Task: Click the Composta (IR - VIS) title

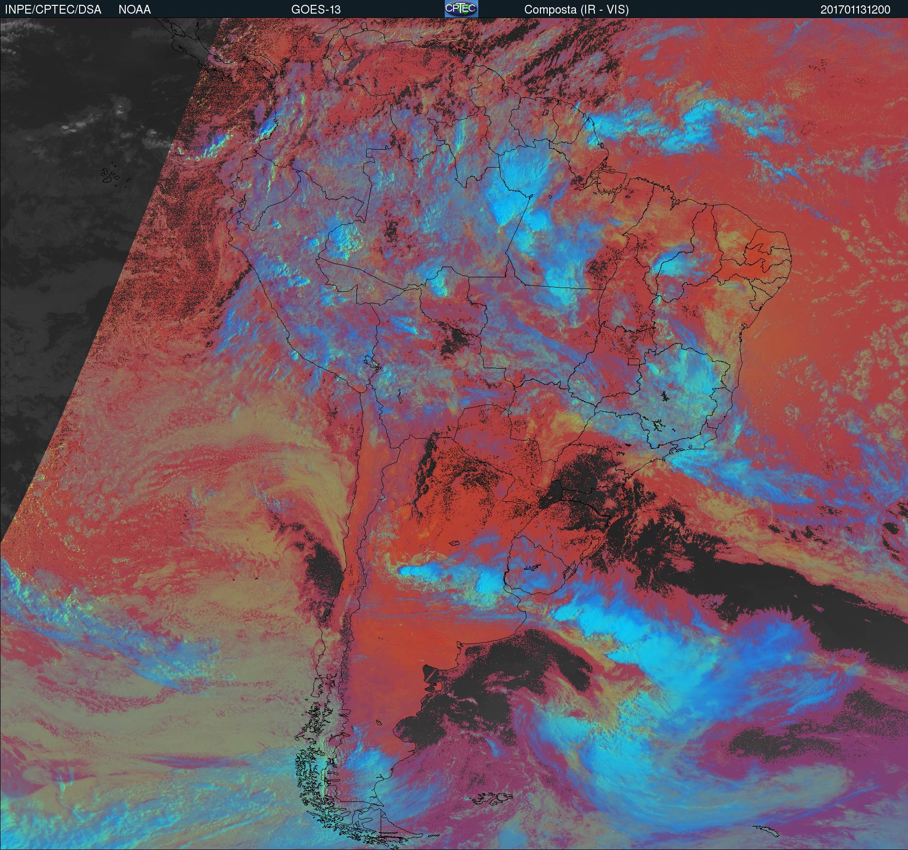Action: (x=576, y=10)
